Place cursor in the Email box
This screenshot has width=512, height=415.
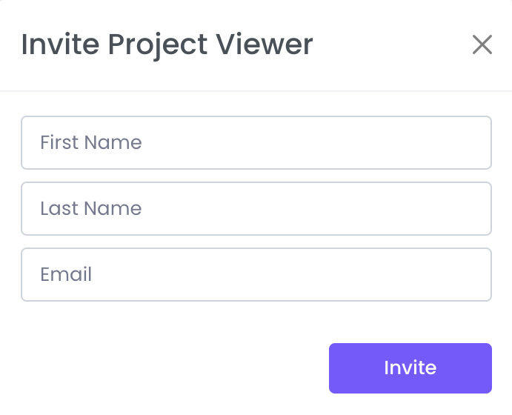click(x=256, y=274)
